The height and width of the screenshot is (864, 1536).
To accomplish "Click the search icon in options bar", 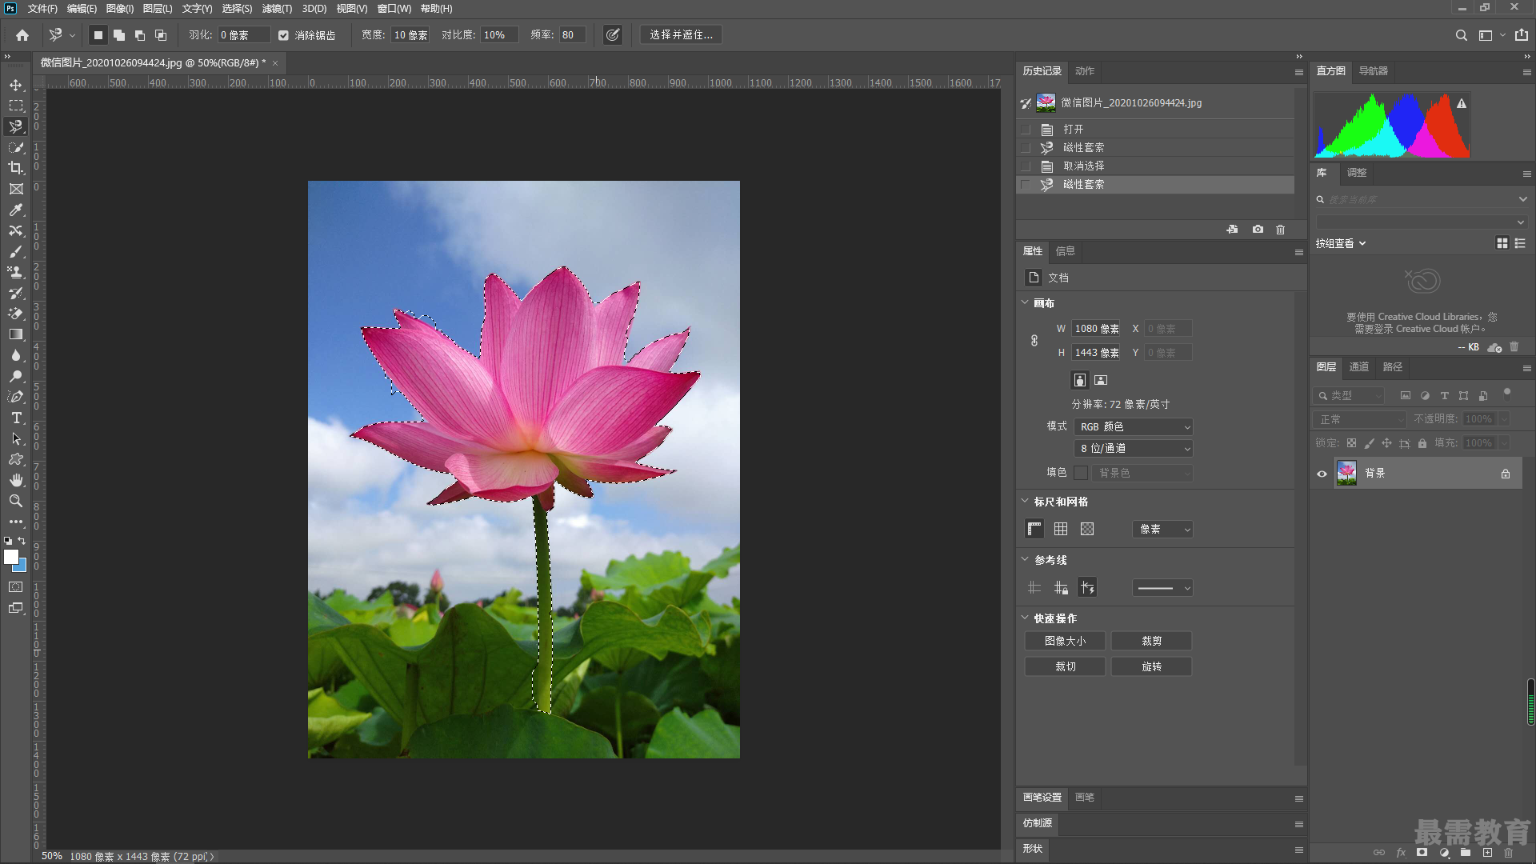I will pyautogui.click(x=1461, y=35).
